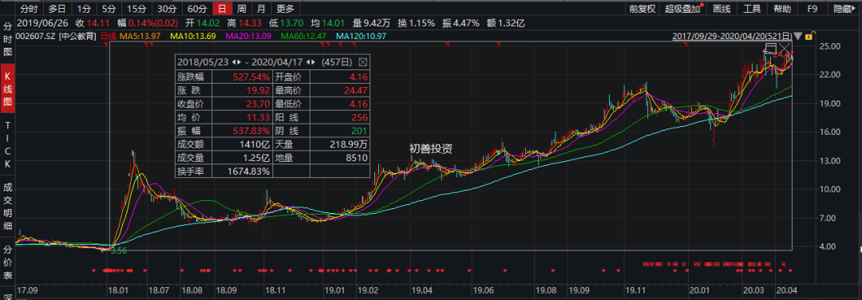The width and height of the screenshot is (862, 300).
Task: Click the 2017/09/29-2020/04/20 date range link
Action: (733, 36)
